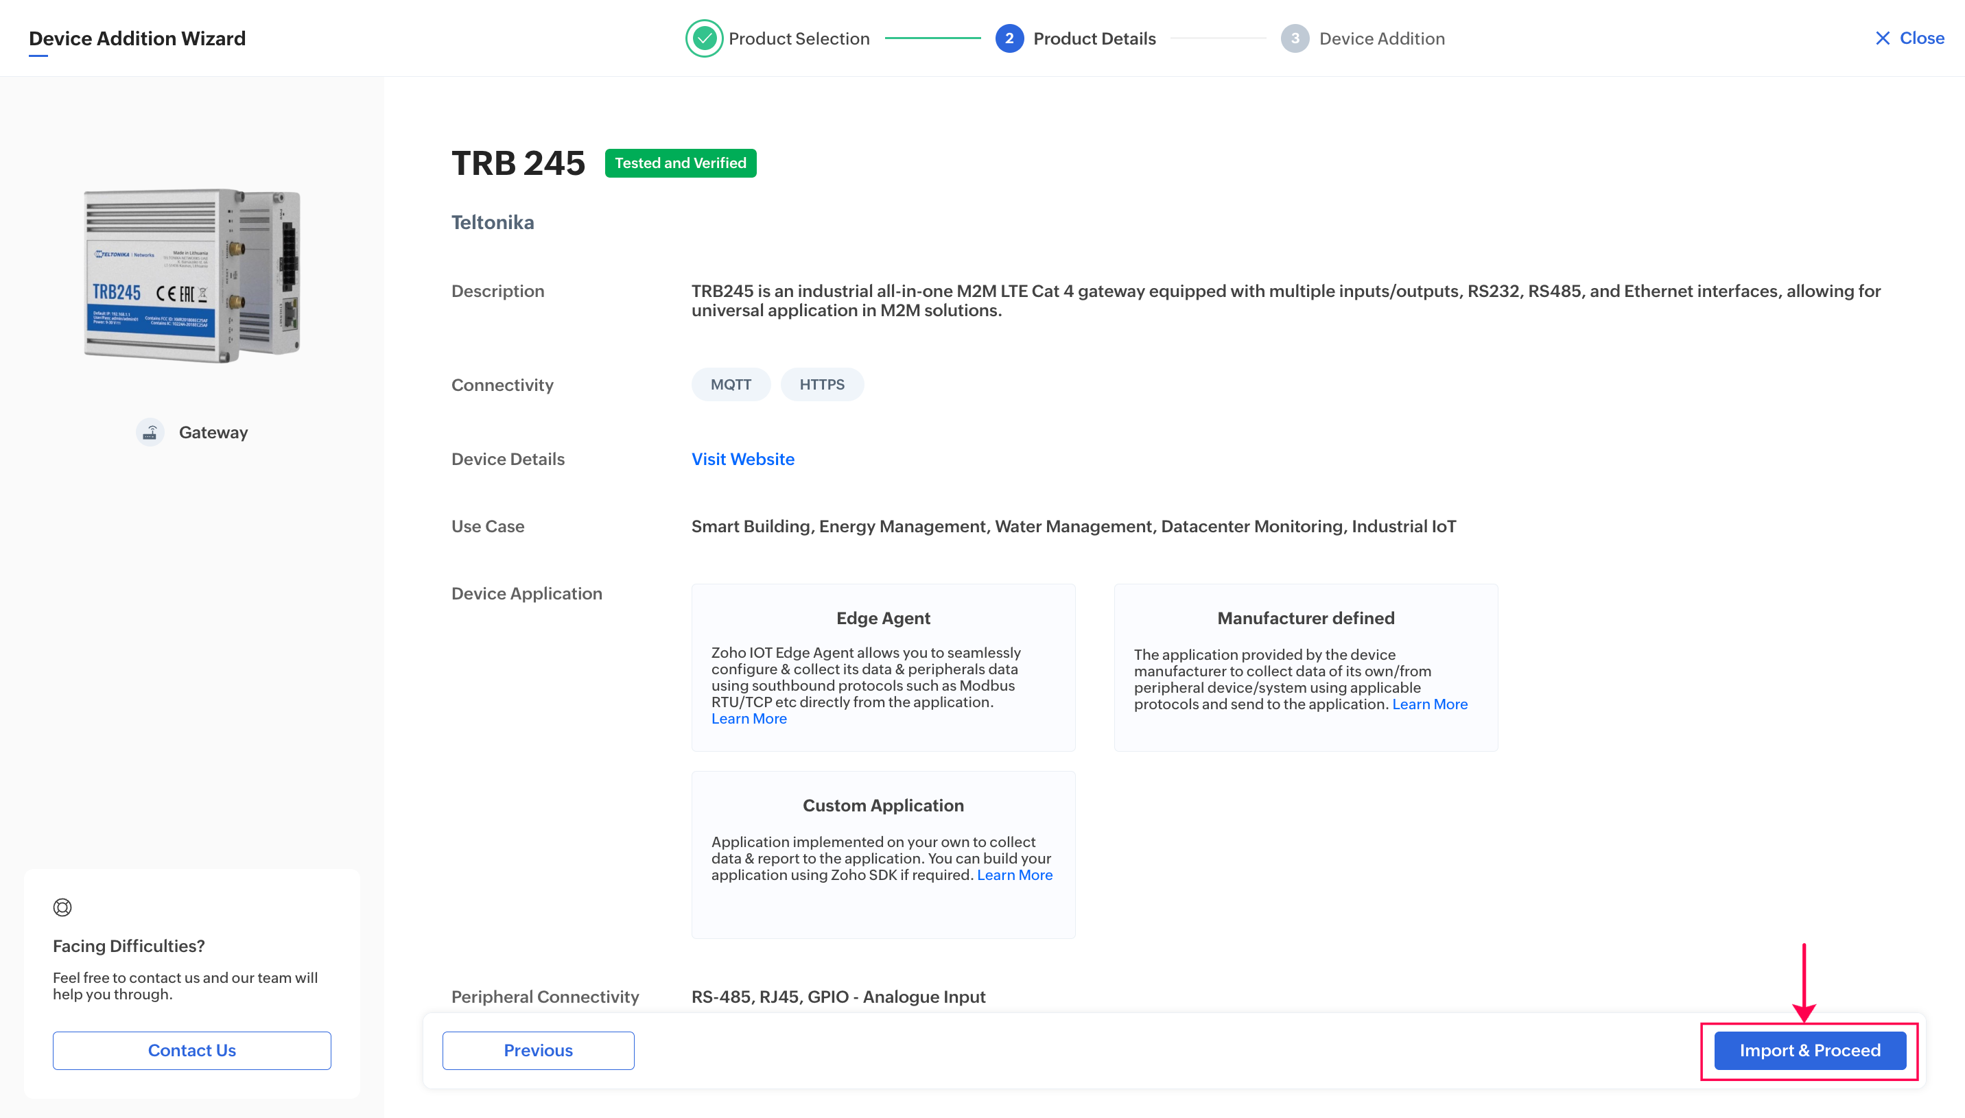The width and height of the screenshot is (1965, 1118).
Task: Click the step 3 Device Addition circle
Action: [1295, 38]
